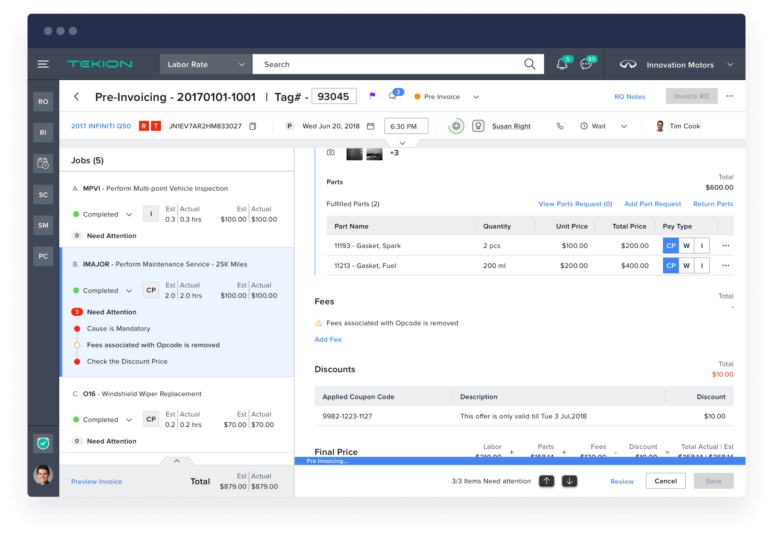
Task: Switch to the PC section in the sidebar
Action: 43,256
